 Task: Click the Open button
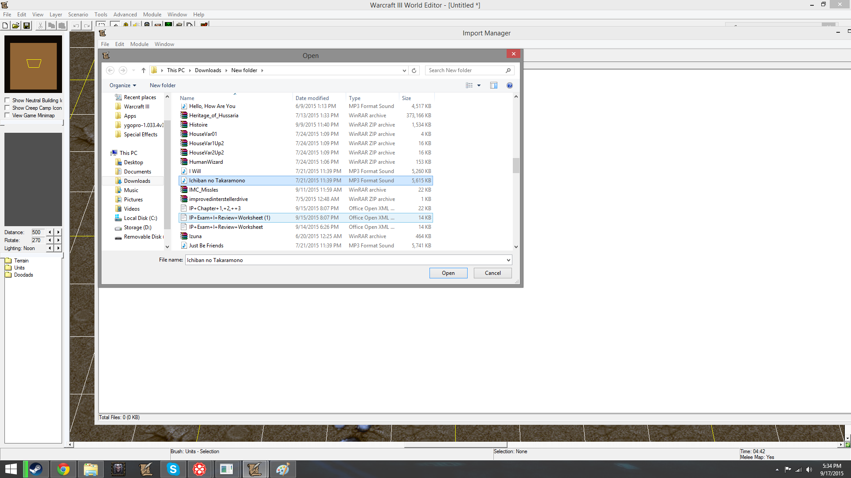[448, 273]
